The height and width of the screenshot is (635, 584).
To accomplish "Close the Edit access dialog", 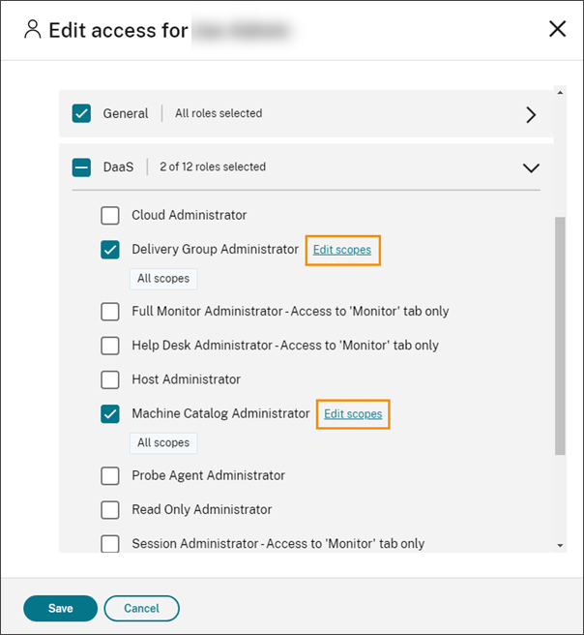I will click(x=557, y=29).
